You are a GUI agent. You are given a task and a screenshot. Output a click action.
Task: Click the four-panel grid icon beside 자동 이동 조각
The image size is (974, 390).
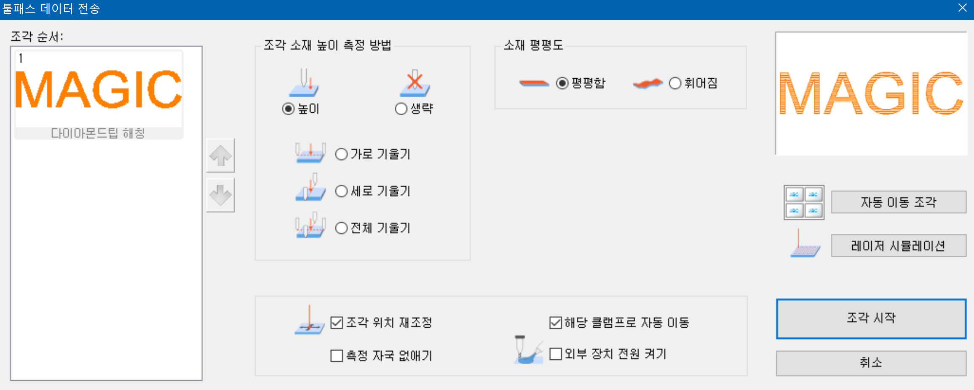point(804,202)
